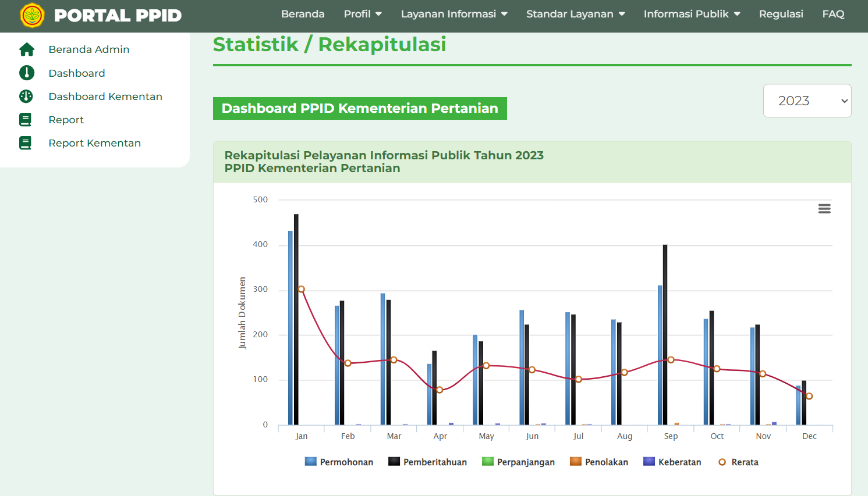
Task: Click the Rerata marker for Dec
Action: tap(809, 396)
